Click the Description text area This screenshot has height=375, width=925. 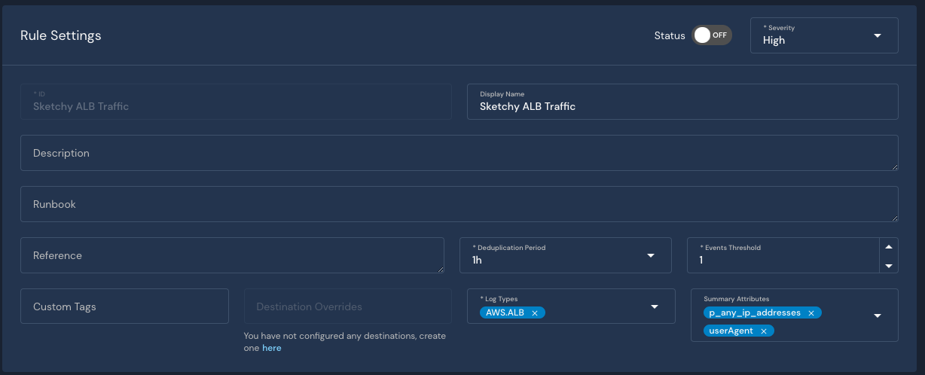459,153
